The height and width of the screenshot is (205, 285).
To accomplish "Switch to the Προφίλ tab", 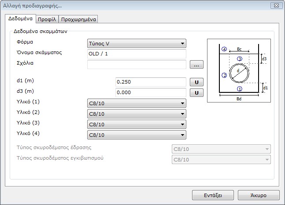I will (x=46, y=19).
